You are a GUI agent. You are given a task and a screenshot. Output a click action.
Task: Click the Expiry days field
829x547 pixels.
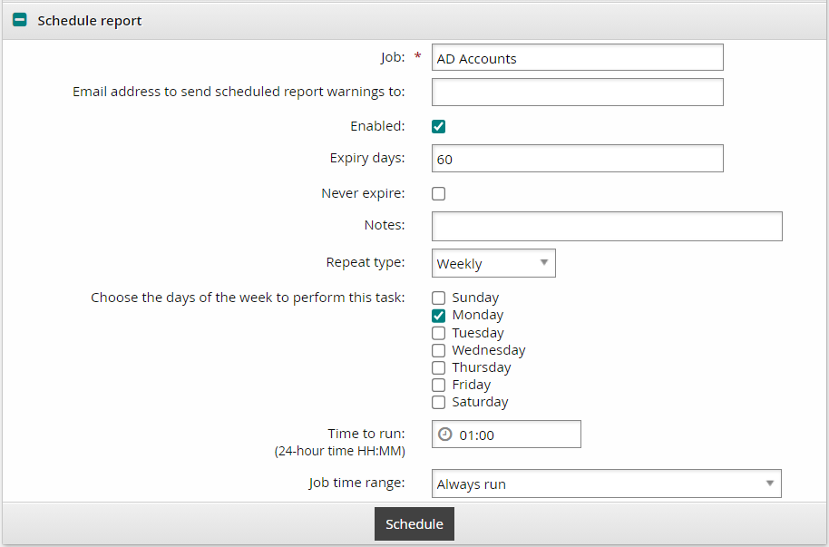[577, 159]
